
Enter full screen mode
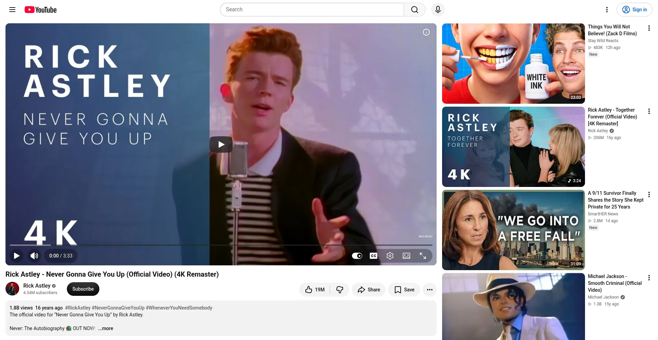point(423,256)
